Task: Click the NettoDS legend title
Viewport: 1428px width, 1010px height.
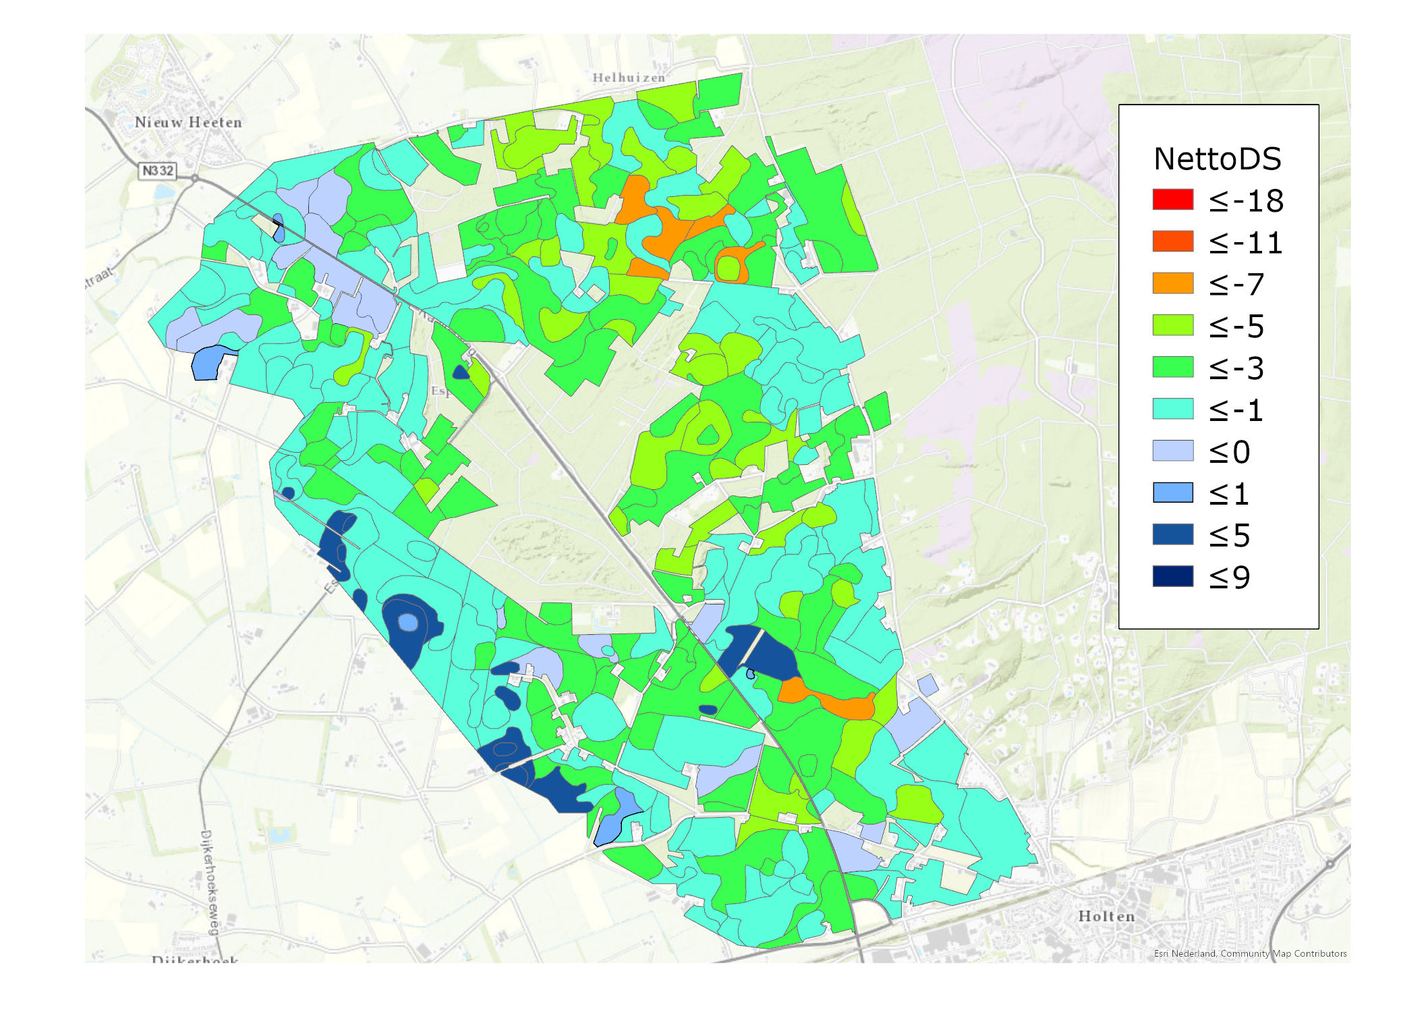Action: (1217, 159)
